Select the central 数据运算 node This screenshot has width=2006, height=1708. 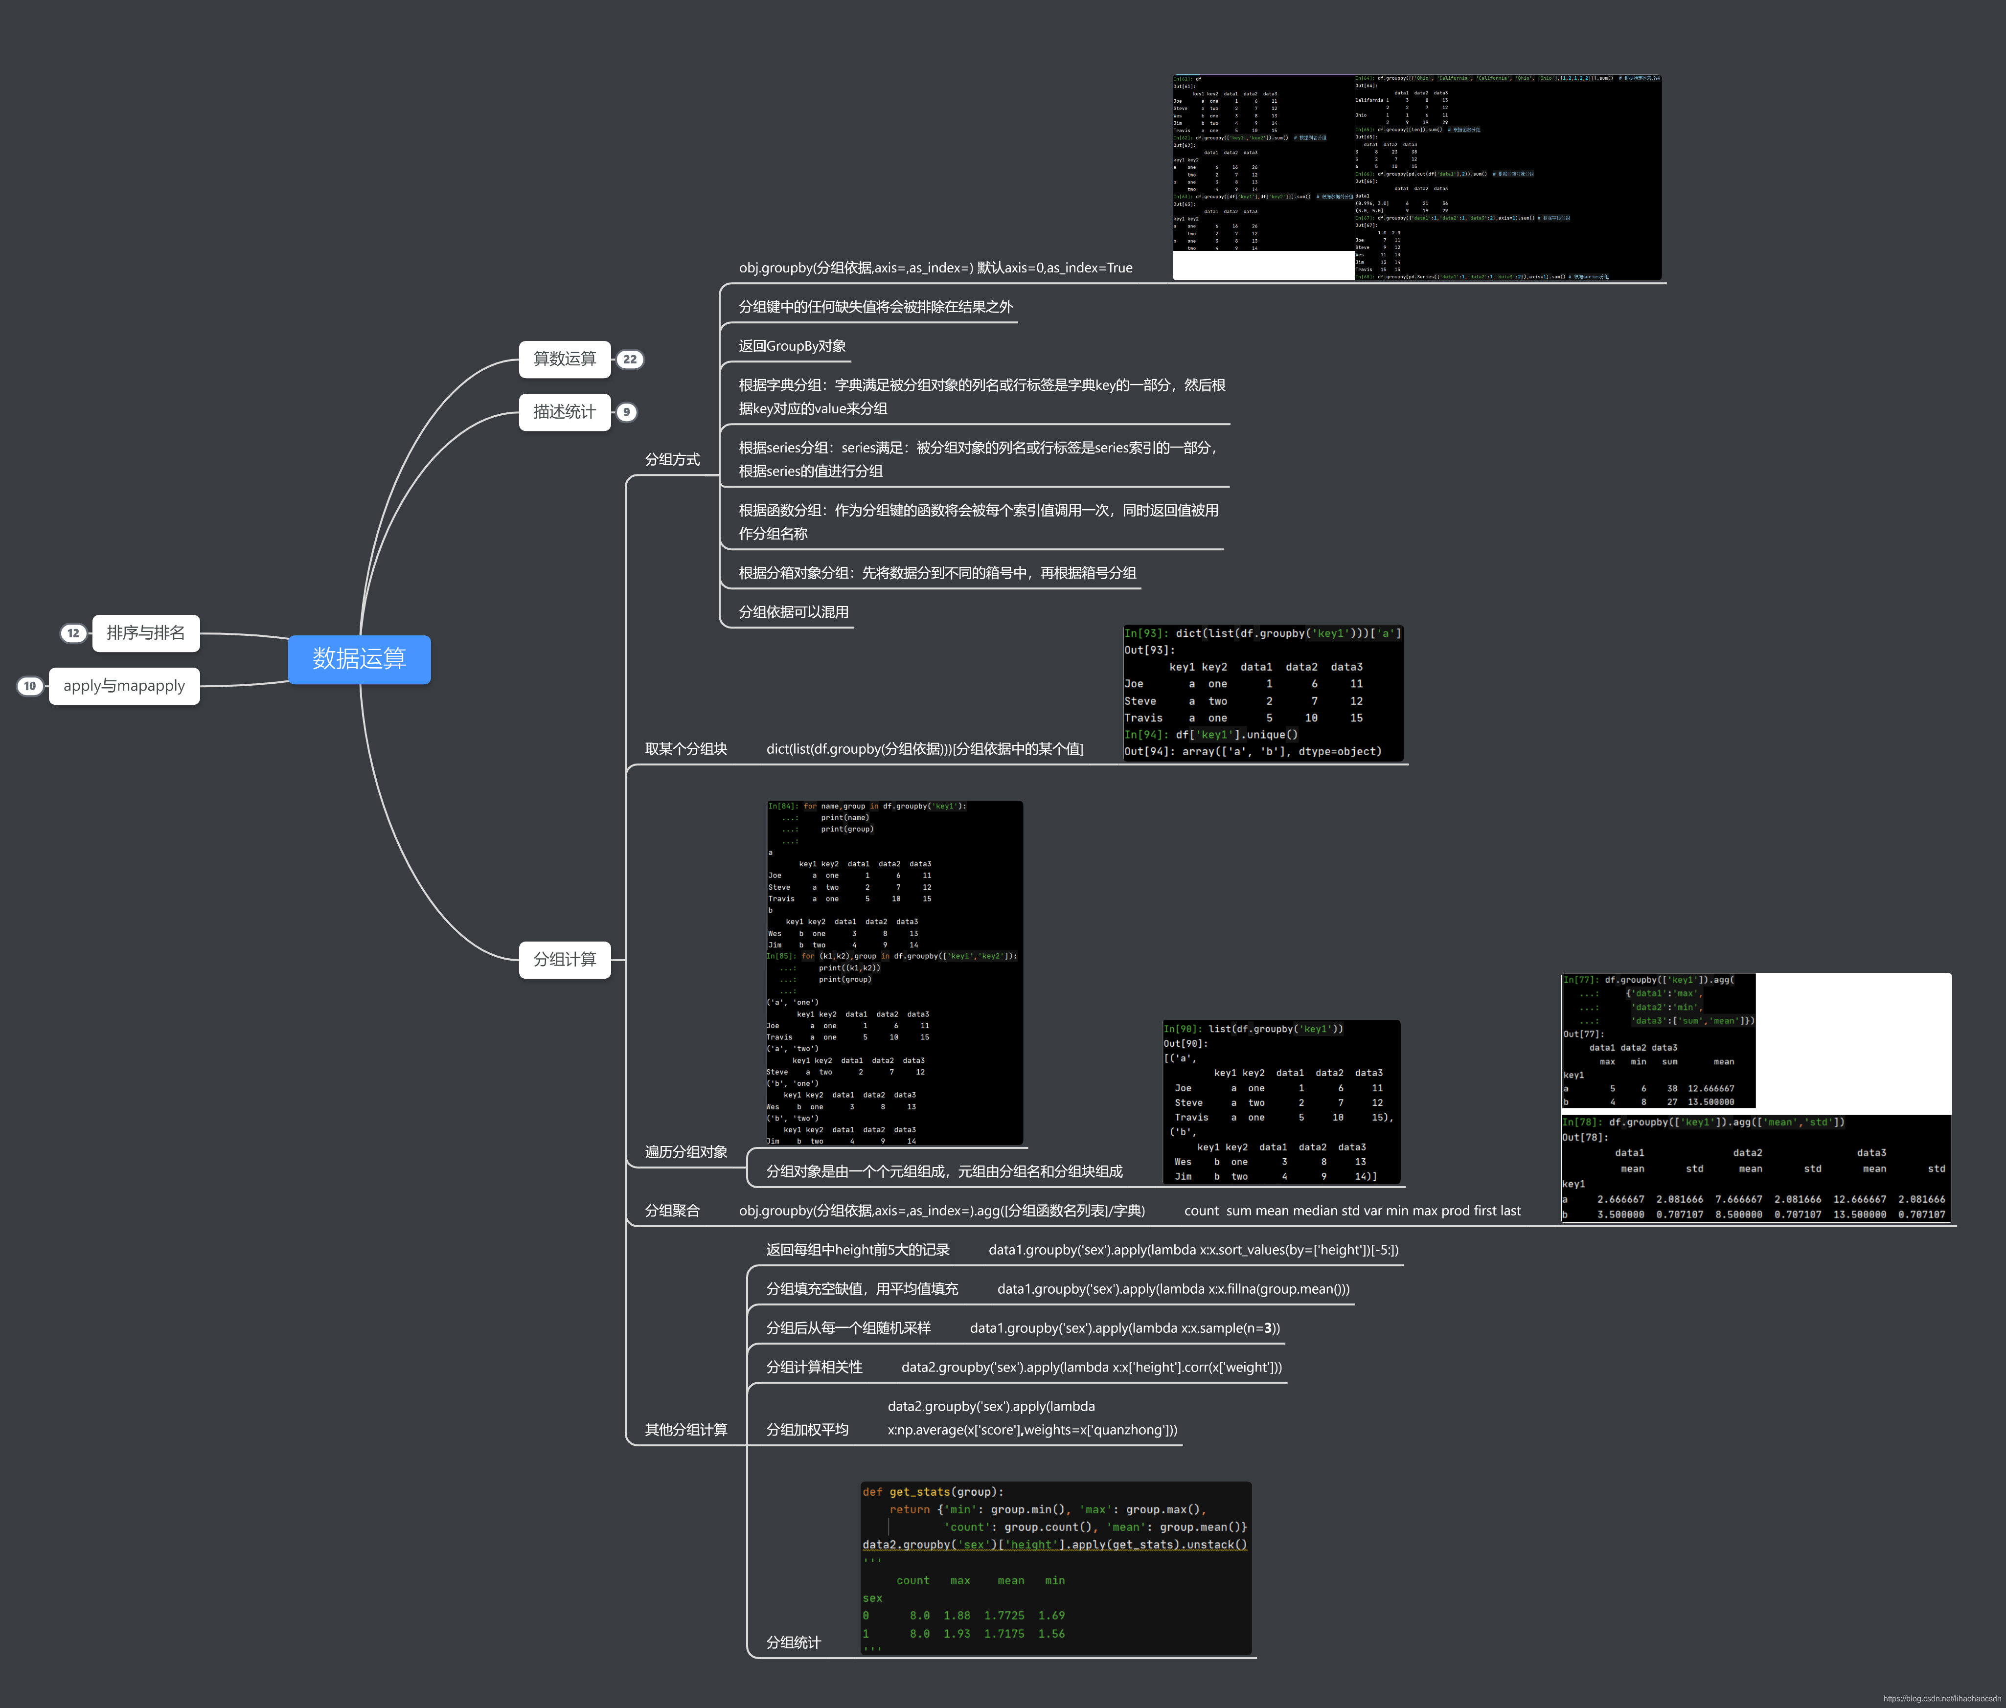tap(359, 659)
